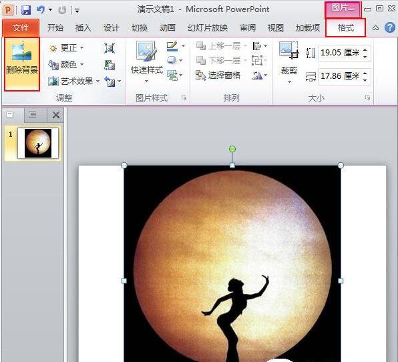398x362 pixels.
Task: Open the Size (大小) dialog launcher
Action: (367, 98)
